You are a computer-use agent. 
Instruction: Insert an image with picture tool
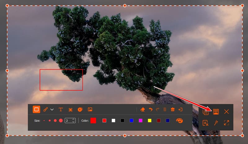90,110
